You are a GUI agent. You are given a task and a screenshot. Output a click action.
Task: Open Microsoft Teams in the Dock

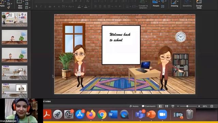coord(140,114)
